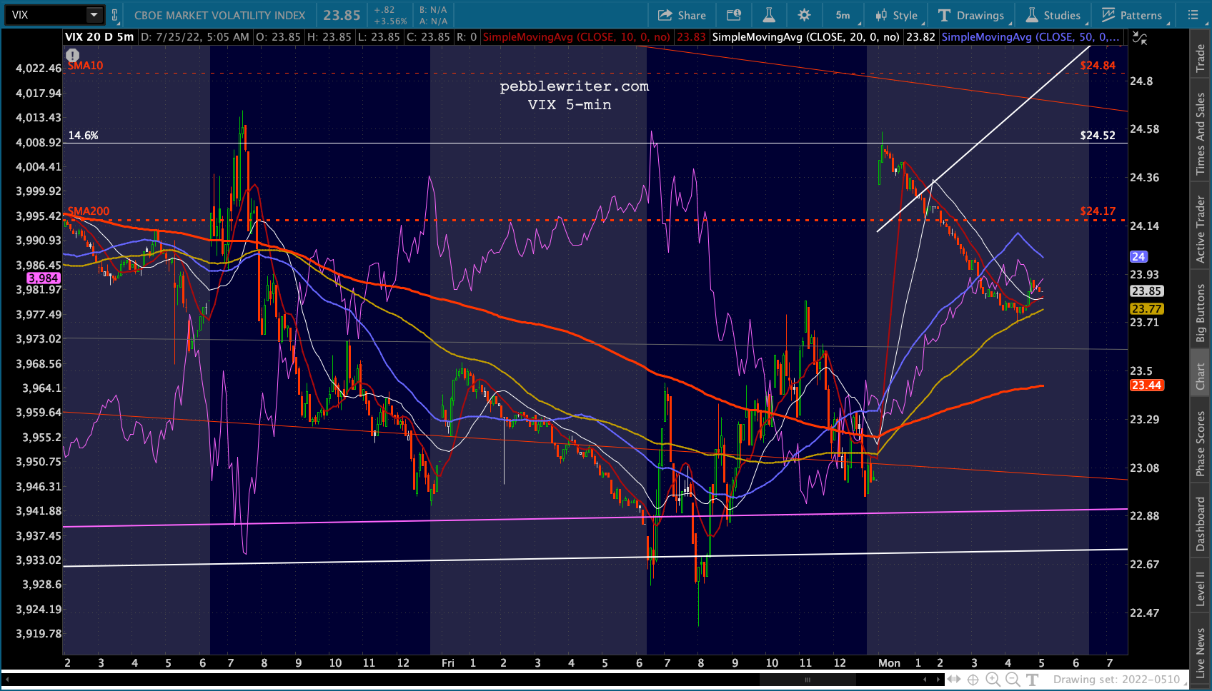Click the zoom out magnifier icon

click(x=1013, y=680)
